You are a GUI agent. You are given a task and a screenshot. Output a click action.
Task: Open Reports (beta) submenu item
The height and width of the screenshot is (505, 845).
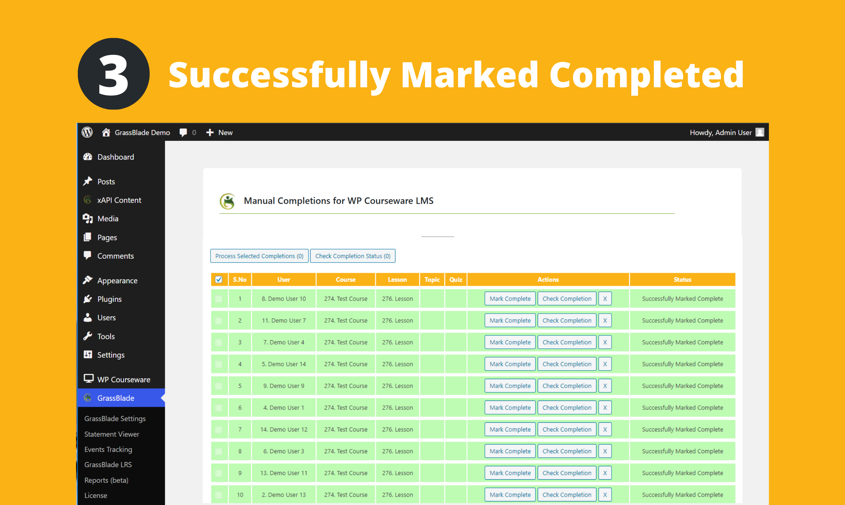[106, 480]
